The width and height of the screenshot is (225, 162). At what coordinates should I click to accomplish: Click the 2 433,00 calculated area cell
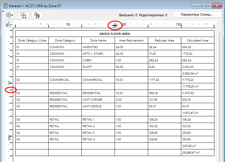pos(198,67)
